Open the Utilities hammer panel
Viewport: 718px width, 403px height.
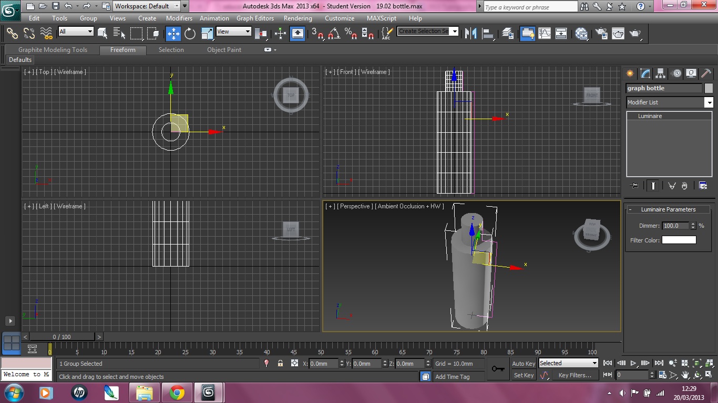[x=706, y=73]
